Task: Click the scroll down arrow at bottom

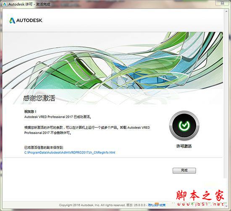Action: (226, 206)
